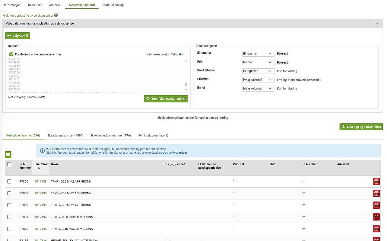Click the Advarsel column header
387x241 pixels.
click(x=343, y=164)
